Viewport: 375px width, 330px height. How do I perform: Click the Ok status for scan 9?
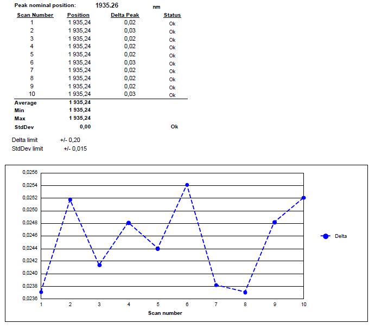coord(172,88)
